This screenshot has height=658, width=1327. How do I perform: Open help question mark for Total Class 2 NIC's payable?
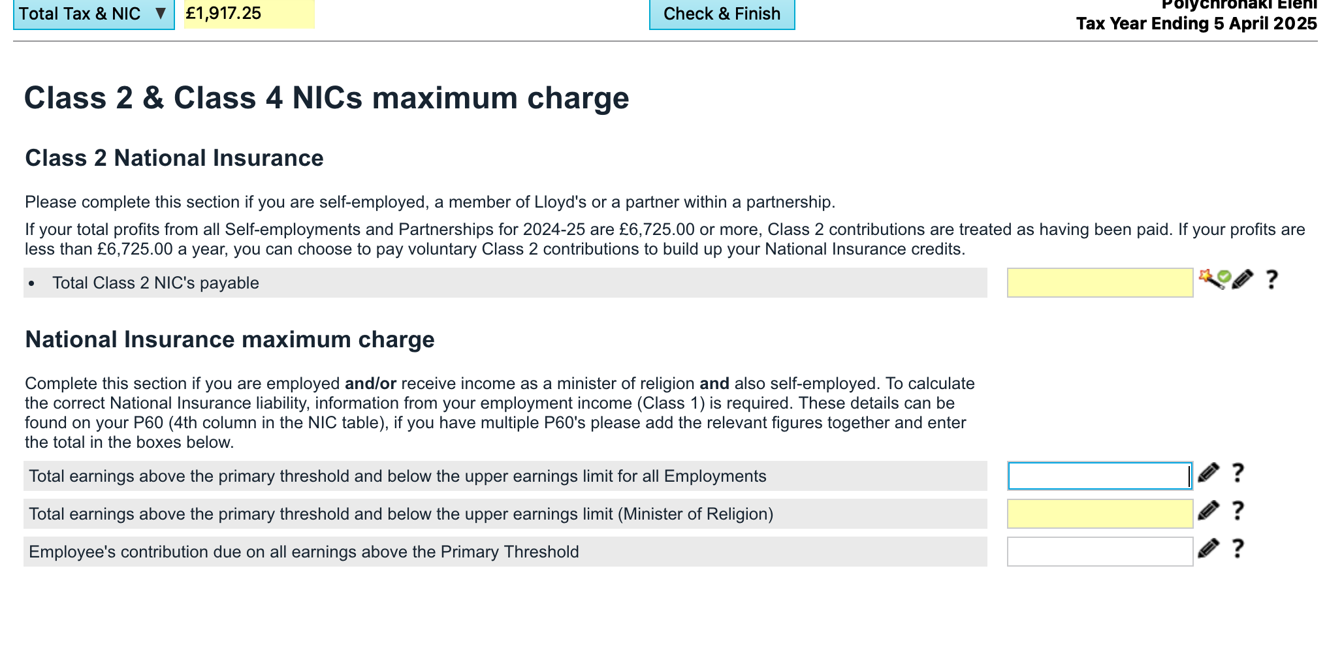click(x=1271, y=279)
